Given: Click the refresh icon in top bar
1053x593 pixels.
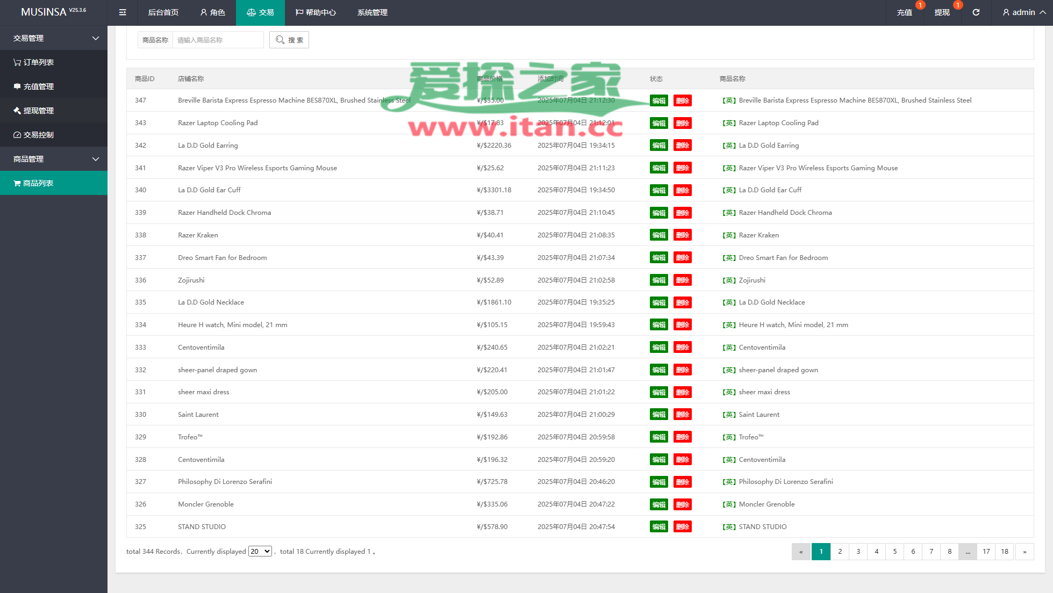Looking at the screenshot, I should coord(976,12).
